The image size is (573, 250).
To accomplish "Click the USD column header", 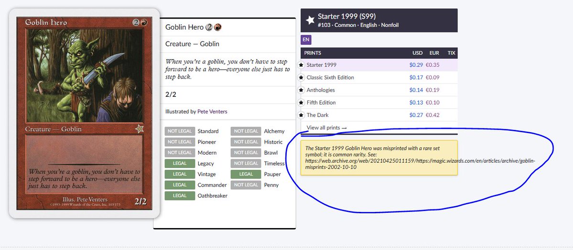I will coord(417,53).
